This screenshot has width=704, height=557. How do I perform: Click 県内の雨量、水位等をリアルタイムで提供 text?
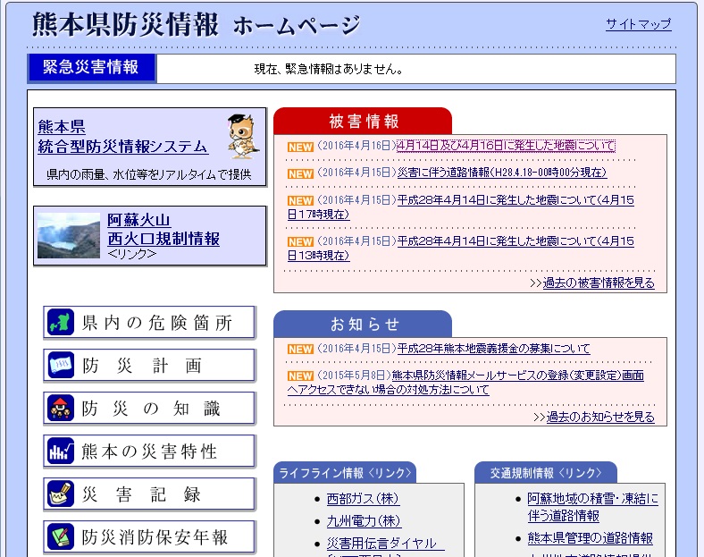(x=148, y=174)
